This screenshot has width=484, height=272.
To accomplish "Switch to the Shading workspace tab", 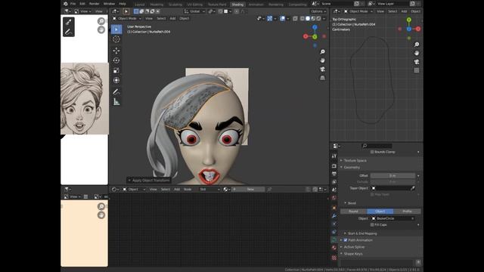I will pos(237,5).
